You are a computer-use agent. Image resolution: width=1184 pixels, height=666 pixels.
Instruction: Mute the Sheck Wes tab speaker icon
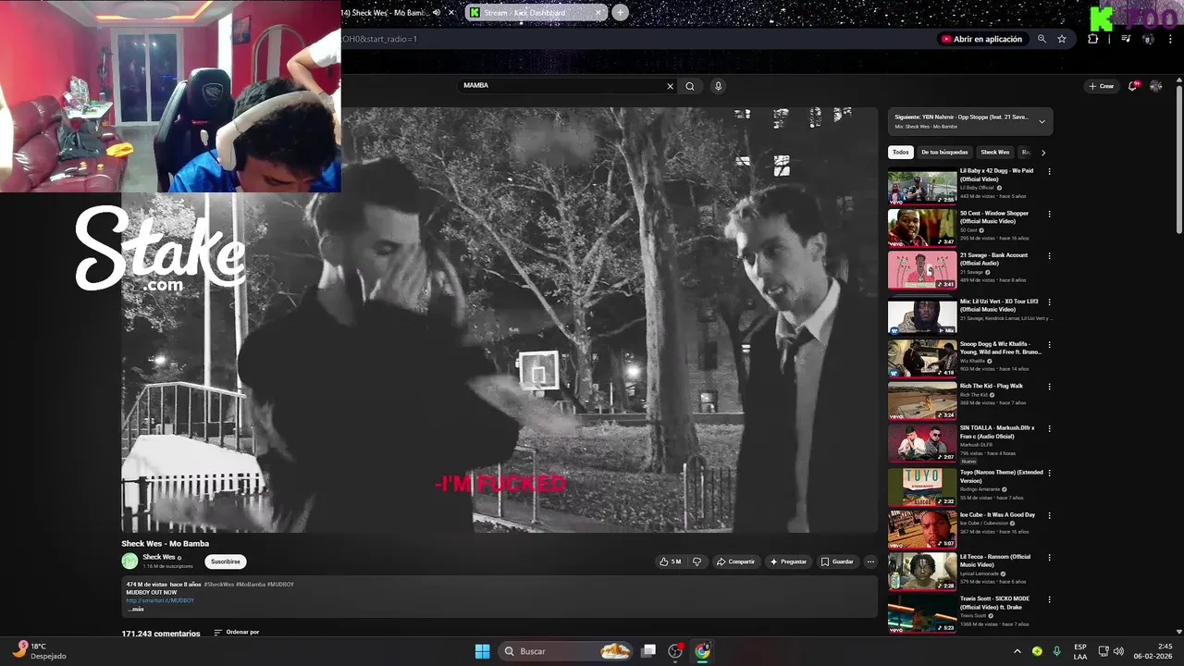pos(437,12)
